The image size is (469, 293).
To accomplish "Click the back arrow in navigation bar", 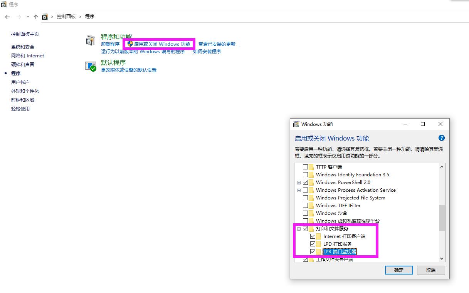I will [x=7, y=17].
